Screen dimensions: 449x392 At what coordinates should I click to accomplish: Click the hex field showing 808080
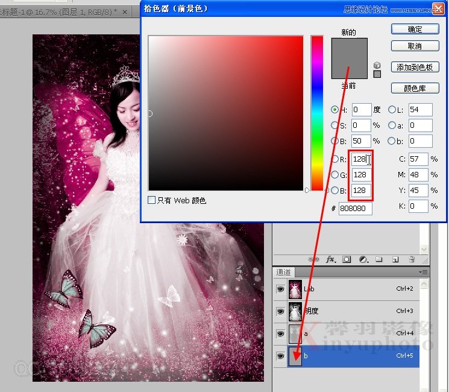tap(356, 208)
